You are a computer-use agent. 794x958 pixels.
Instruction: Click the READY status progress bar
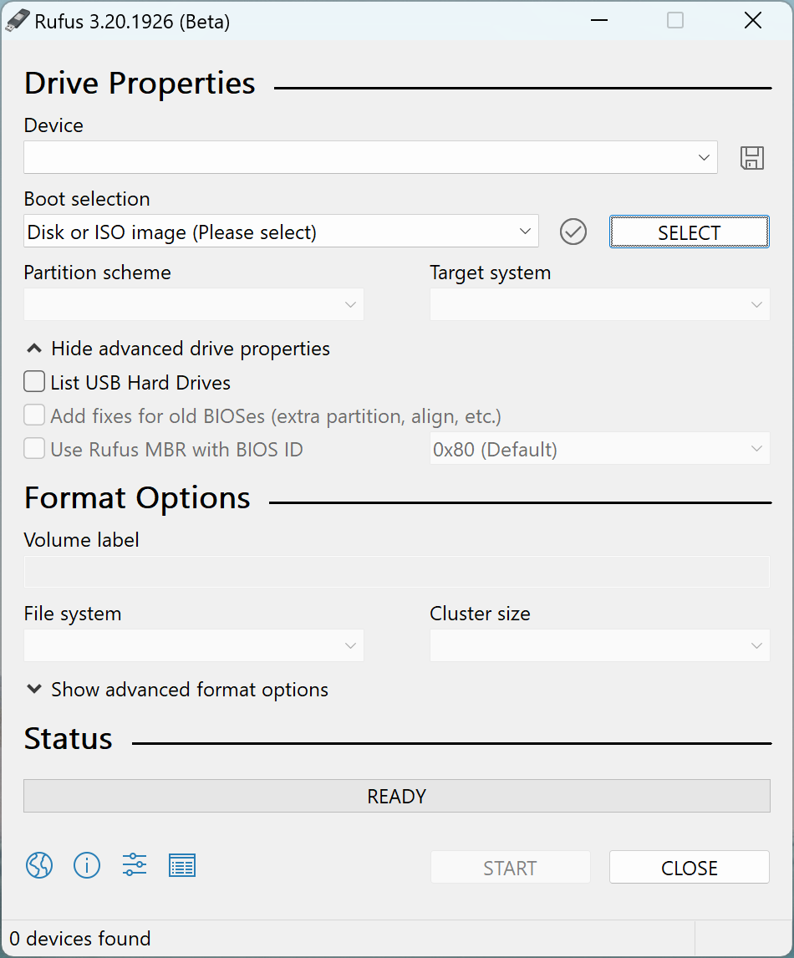pos(396,796)
